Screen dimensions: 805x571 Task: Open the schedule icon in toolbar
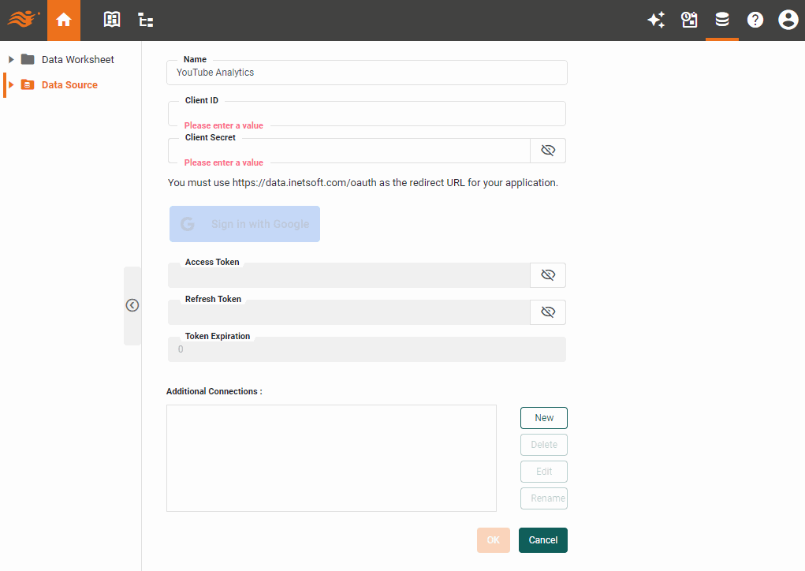689,20
